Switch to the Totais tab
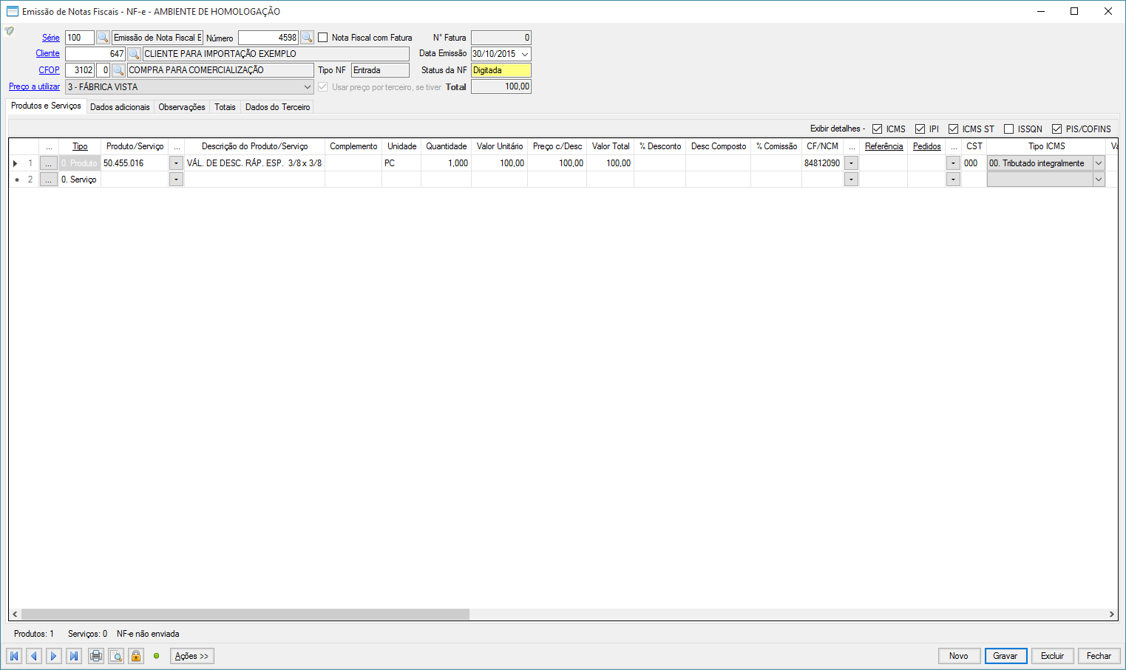1126x670 pixels. click(x=225, y=107)
